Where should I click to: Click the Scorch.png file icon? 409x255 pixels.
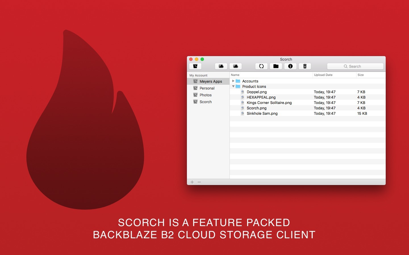pos(243,108)
